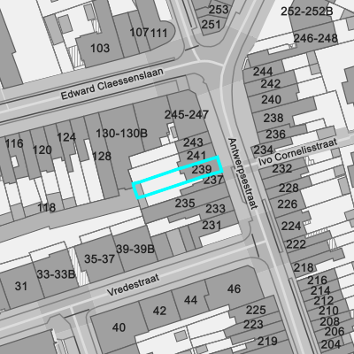Select the building numbered 118
This screenshot has width=354, height=354.
coord(47,208)
